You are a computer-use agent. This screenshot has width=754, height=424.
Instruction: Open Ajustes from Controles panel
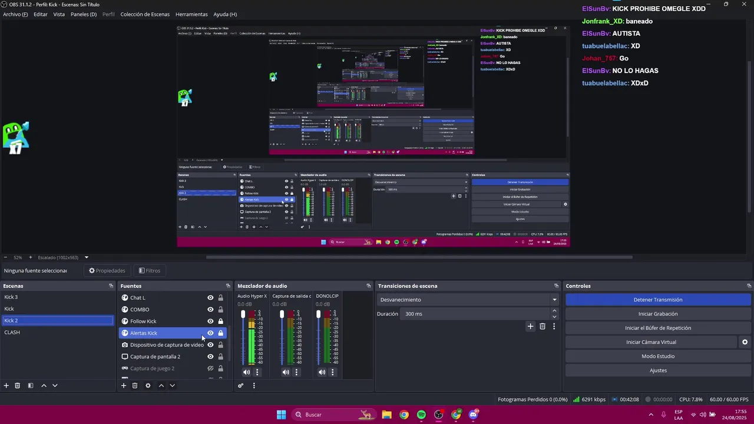[658, 370]
